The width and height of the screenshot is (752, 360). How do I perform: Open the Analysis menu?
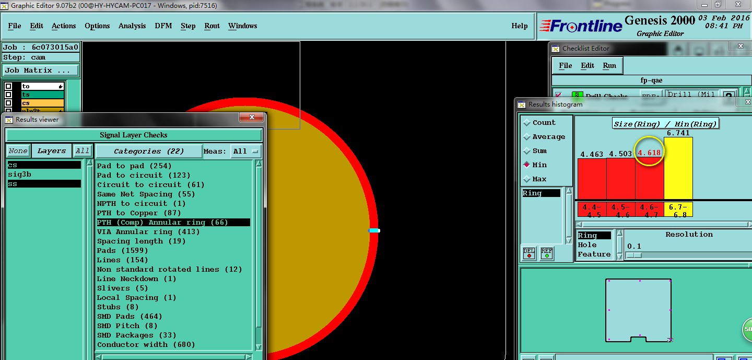(132, 26)
